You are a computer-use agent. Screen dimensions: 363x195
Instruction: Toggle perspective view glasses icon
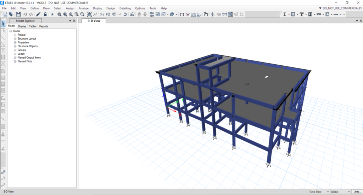tap(132, 14)
